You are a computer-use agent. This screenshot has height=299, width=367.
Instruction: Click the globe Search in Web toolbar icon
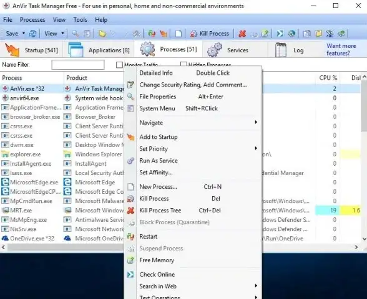click(x=291, y=34)
